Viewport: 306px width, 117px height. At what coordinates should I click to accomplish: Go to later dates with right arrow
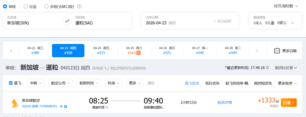[257, 51]
